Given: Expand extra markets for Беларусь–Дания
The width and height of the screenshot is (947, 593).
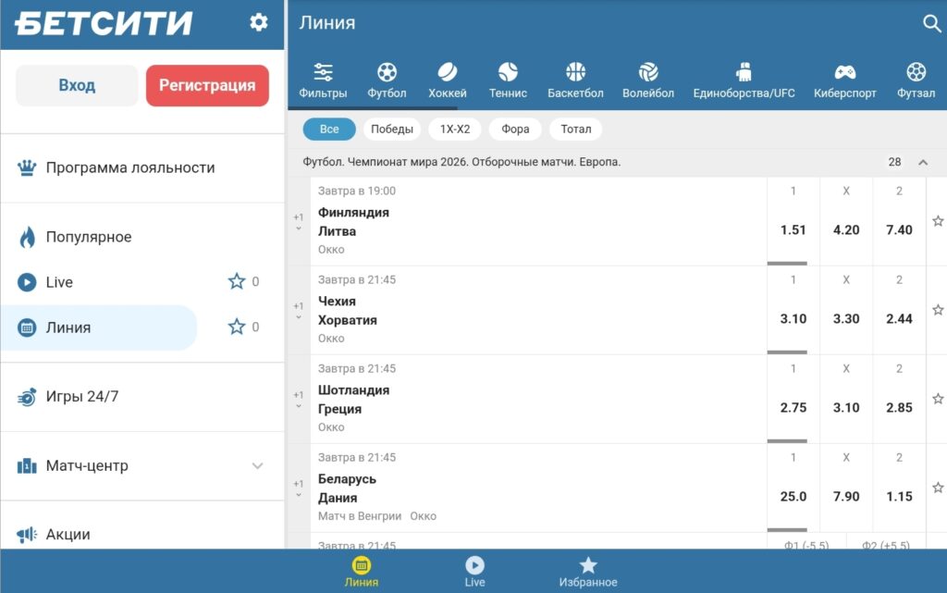Looking at the screenshot, I should click(298, 488).
